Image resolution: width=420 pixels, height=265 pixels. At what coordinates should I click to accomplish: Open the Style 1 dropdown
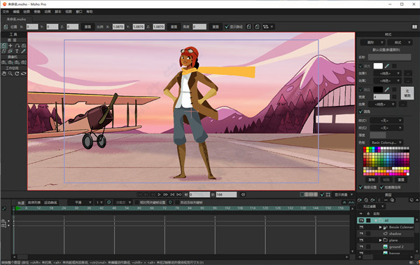point(386,121)
